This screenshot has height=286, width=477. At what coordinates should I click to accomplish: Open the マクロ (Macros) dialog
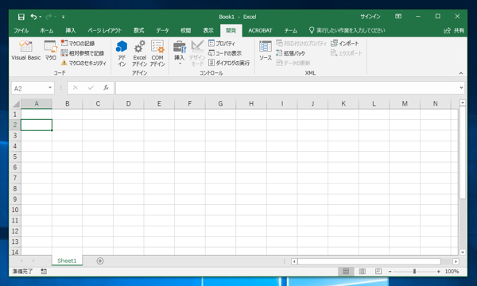coord(51,51)
